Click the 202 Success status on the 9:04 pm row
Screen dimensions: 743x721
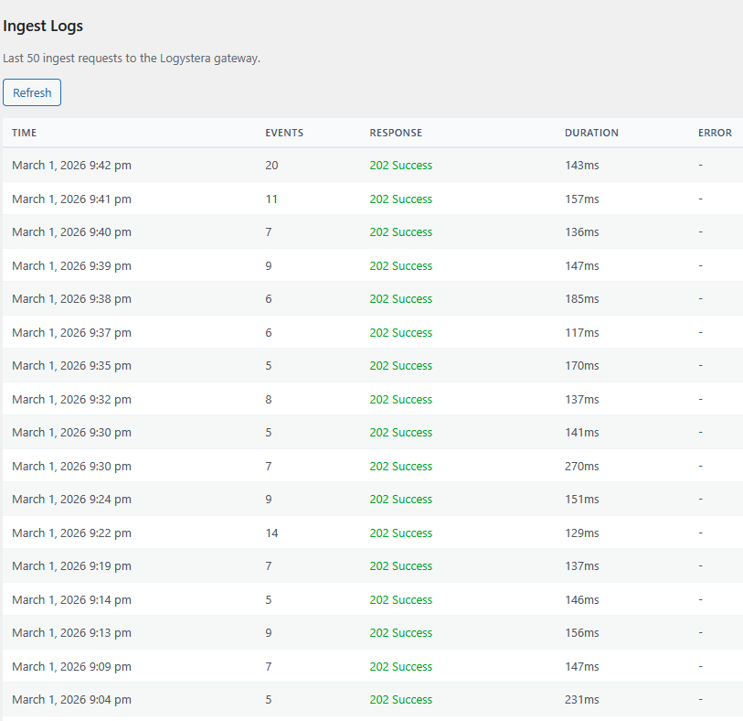click(x=400, y=699)
